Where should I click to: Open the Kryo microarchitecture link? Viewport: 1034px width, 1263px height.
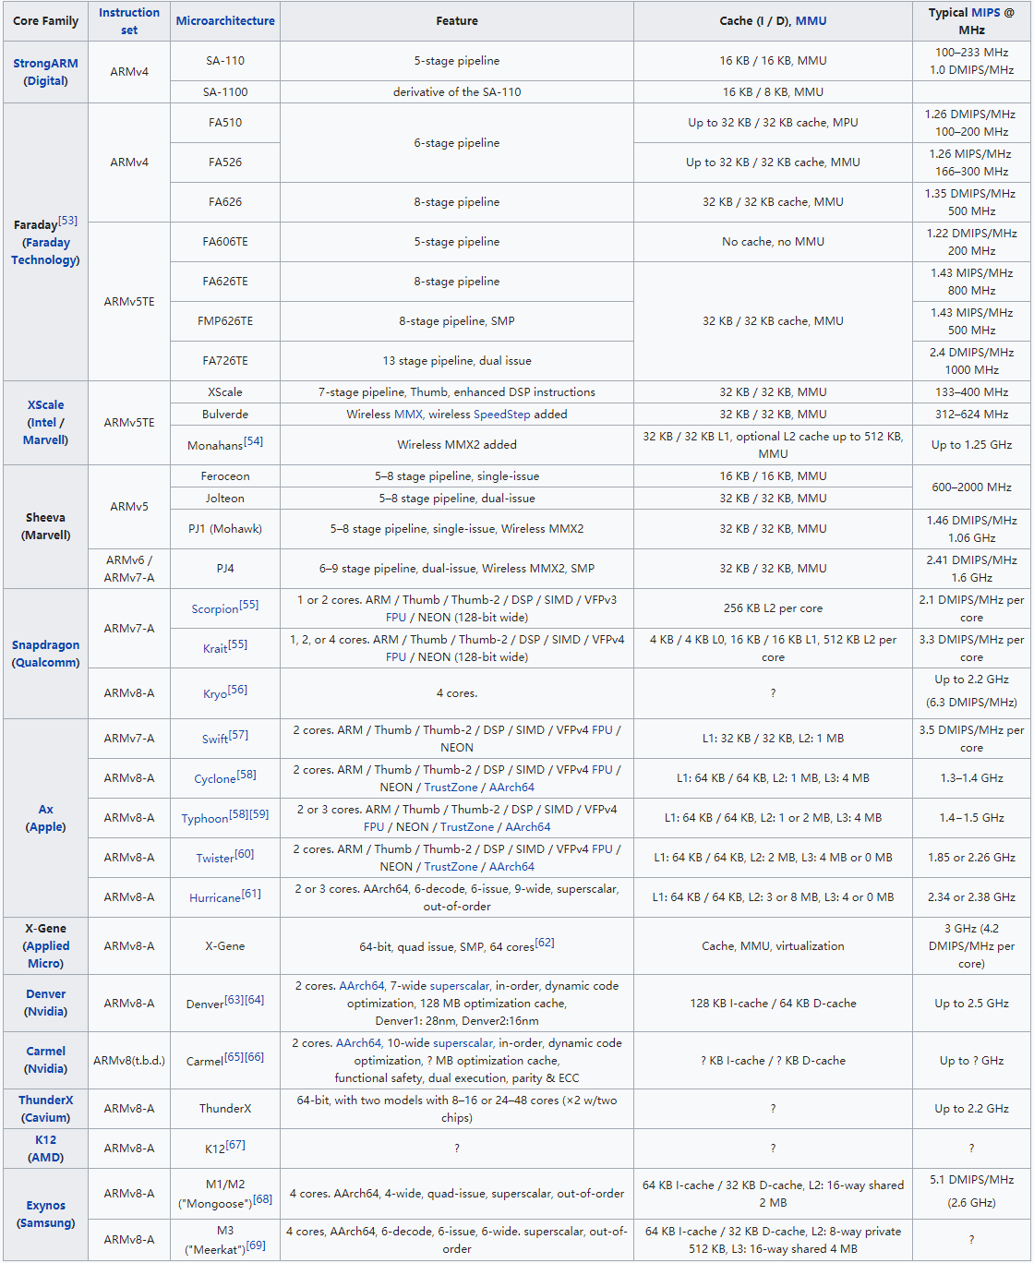[x=215, y=693]
